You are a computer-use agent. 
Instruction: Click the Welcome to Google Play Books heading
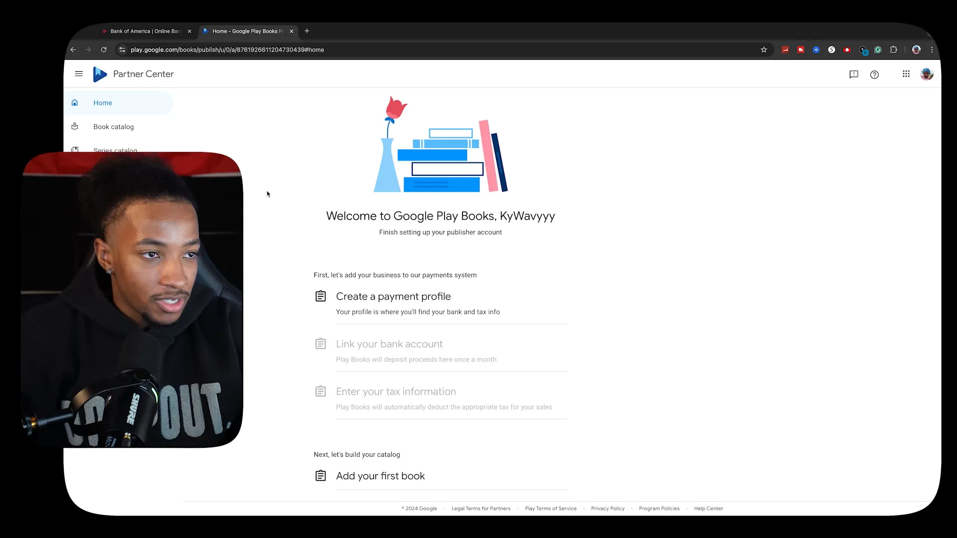point(441,216)
